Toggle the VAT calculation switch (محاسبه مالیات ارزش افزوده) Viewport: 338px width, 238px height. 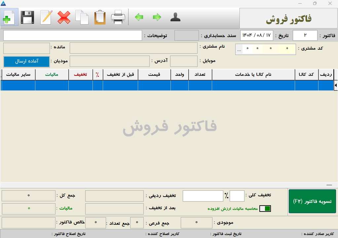tap(265, 209)
